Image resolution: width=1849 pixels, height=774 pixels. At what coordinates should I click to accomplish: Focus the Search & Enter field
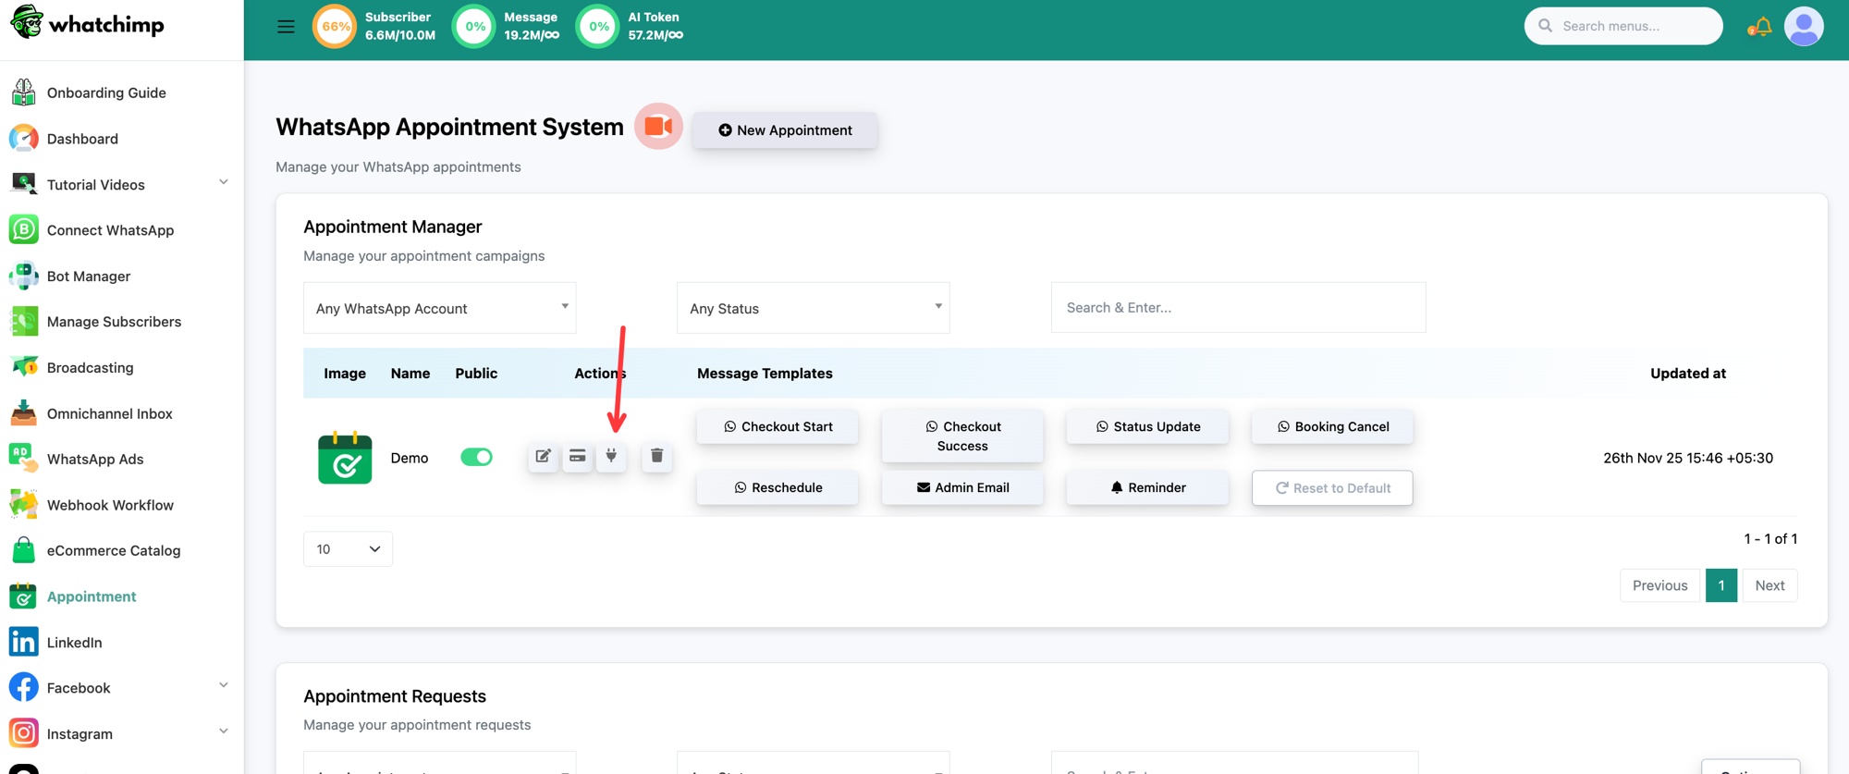tap(1238, 308)
